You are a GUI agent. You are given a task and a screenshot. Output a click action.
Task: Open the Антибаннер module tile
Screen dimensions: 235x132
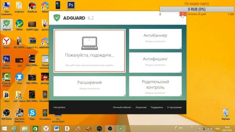tap(155, 39)
